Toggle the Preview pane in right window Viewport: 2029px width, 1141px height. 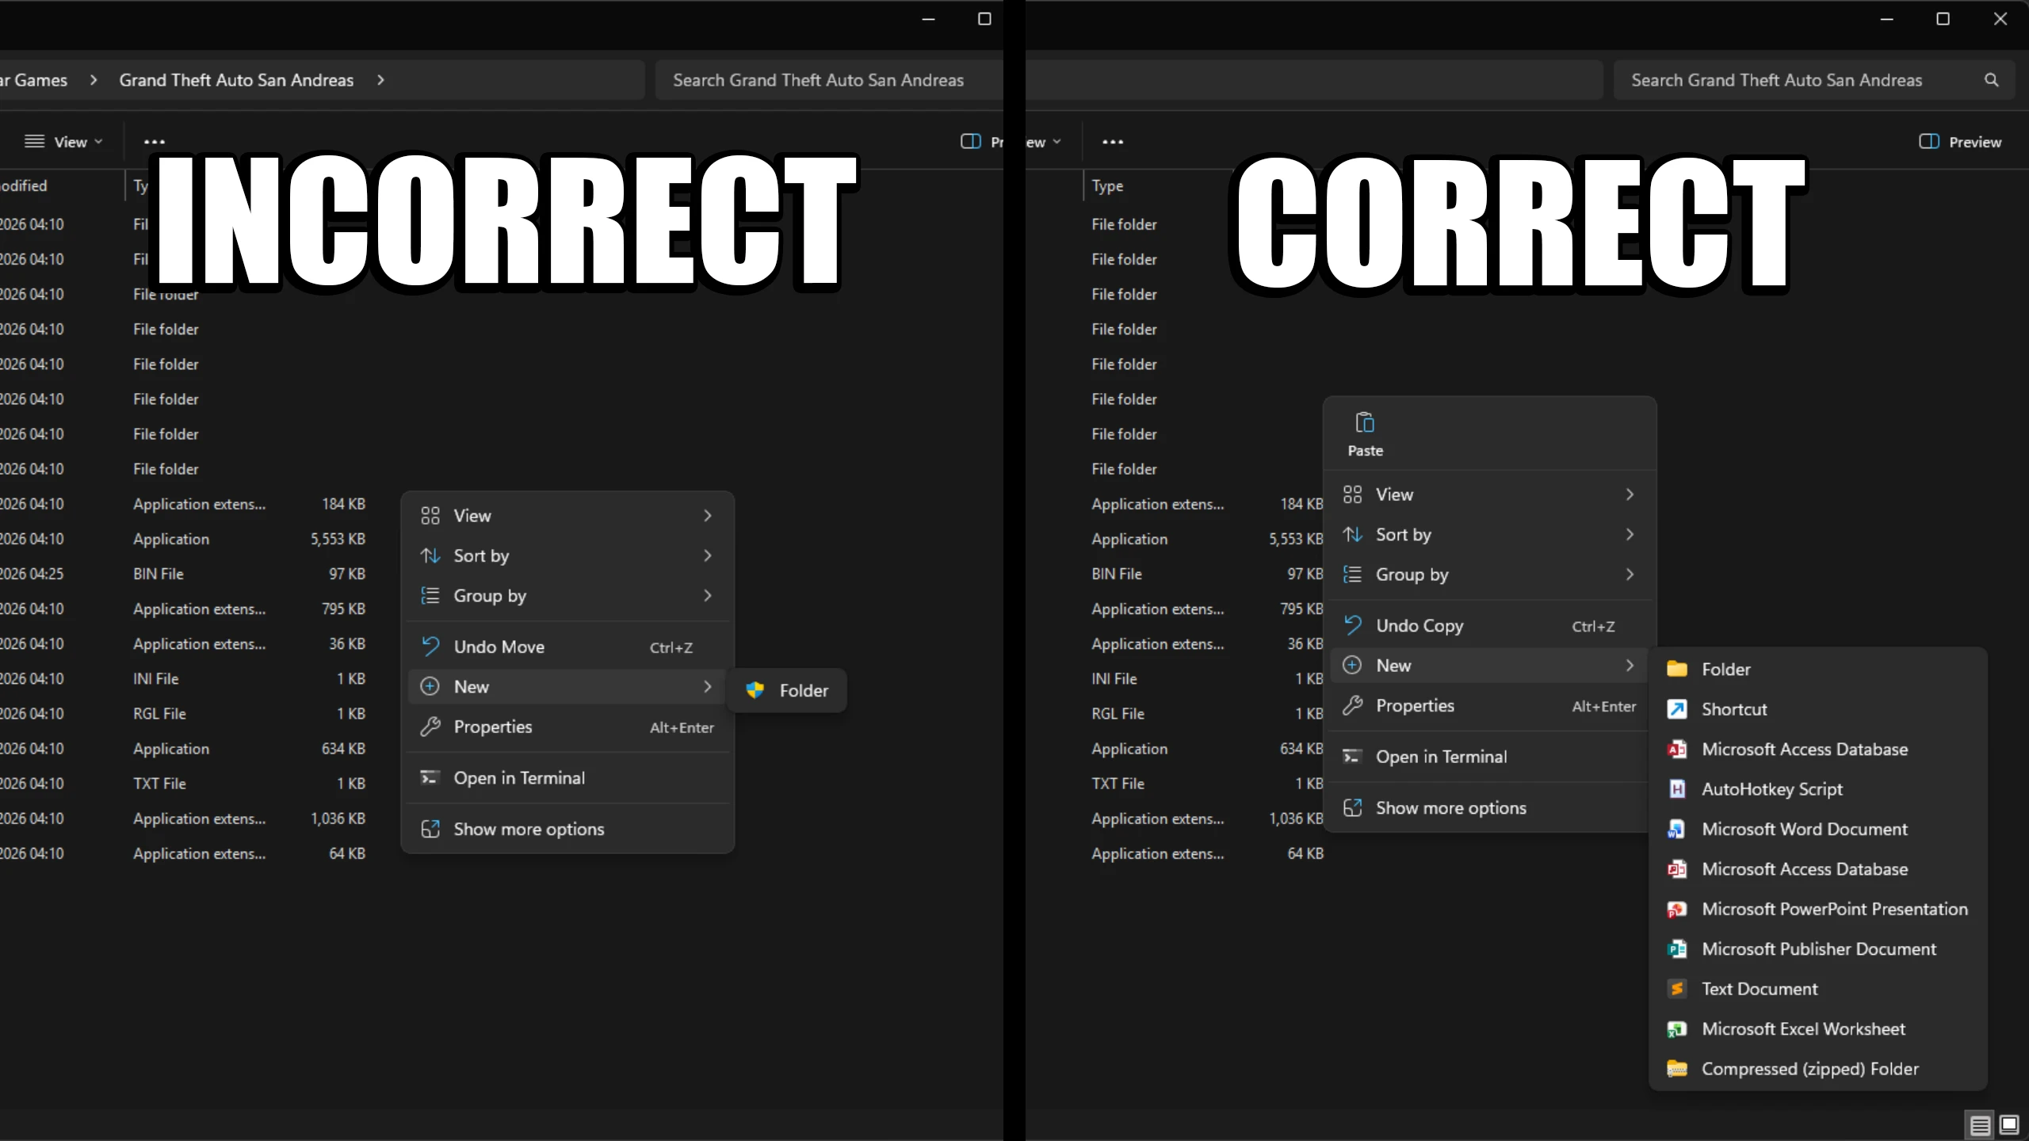click(1960, 142)
